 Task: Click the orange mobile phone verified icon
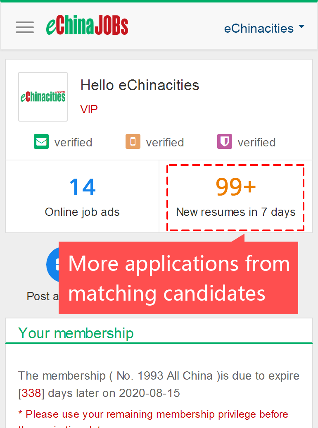[x=133, y=142]
